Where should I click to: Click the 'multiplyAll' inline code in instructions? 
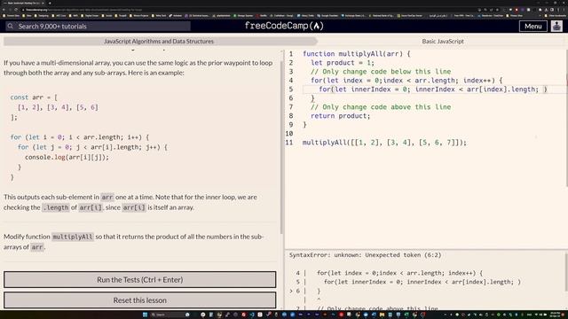click(x=73, y=237)
